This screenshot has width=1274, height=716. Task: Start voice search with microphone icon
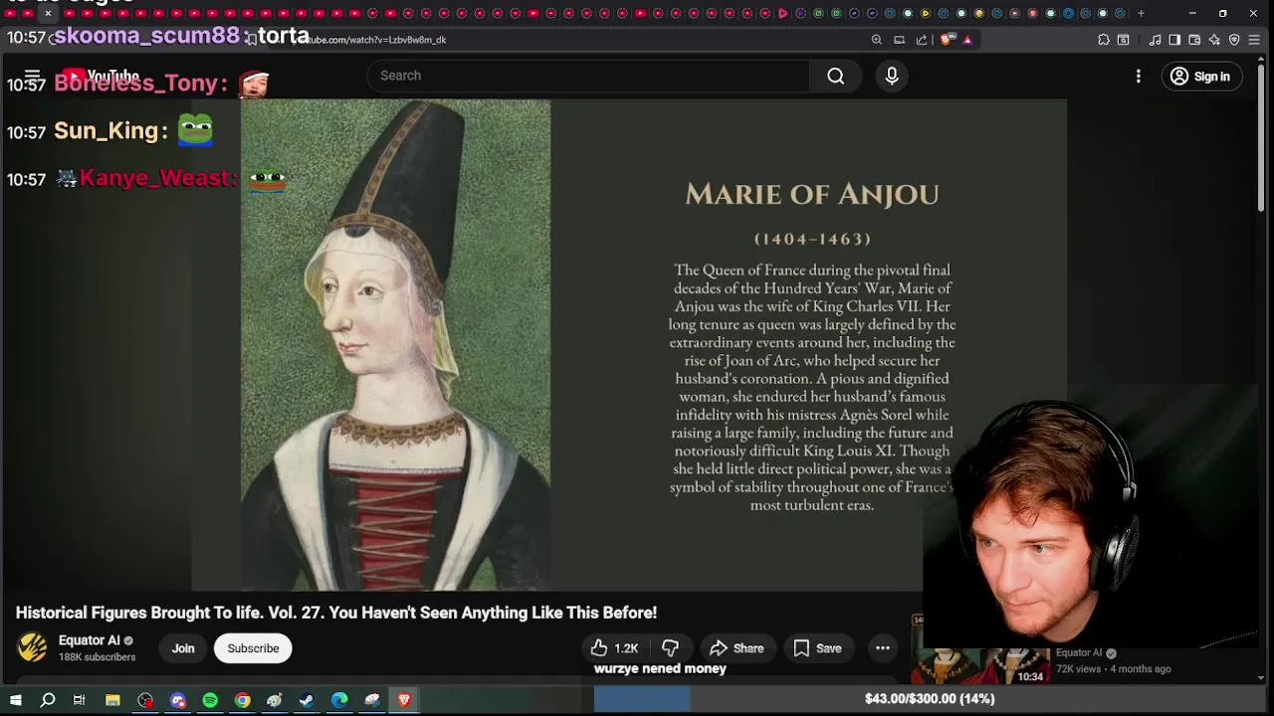pos(892,76)
